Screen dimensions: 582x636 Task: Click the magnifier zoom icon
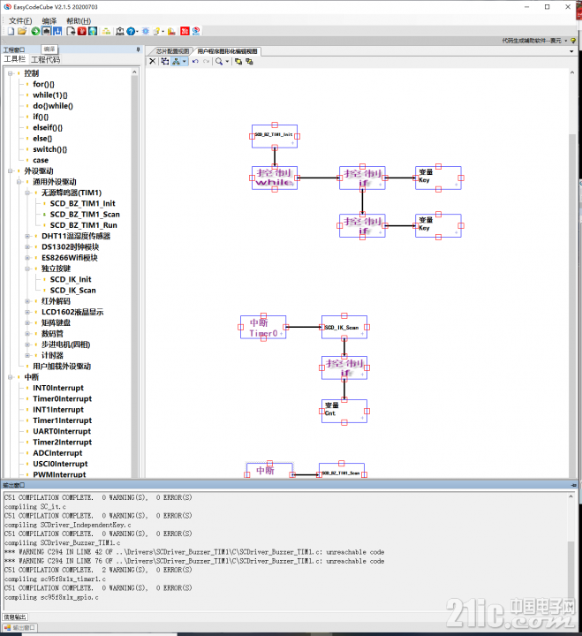(219, 61)
